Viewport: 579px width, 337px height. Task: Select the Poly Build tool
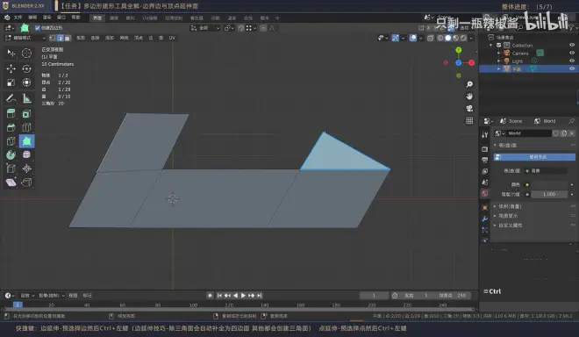click(x=26, y=140)
